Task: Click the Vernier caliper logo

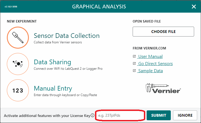Action: coord(163,88)
